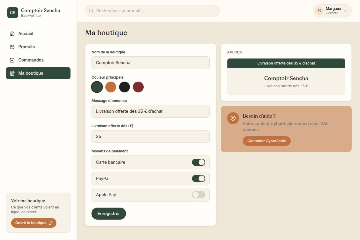Click the "Voir ma boutique" heading
Image resolution: width=360 pixels, height=240 pixels.
pyautogui.click(x=28, y=201)
